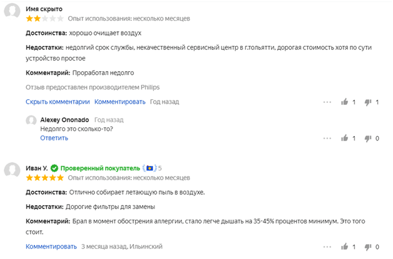This screenshot has width=393, height=259.
Task: Open Иван У.'s profile avatar
Action: point(12,170)
